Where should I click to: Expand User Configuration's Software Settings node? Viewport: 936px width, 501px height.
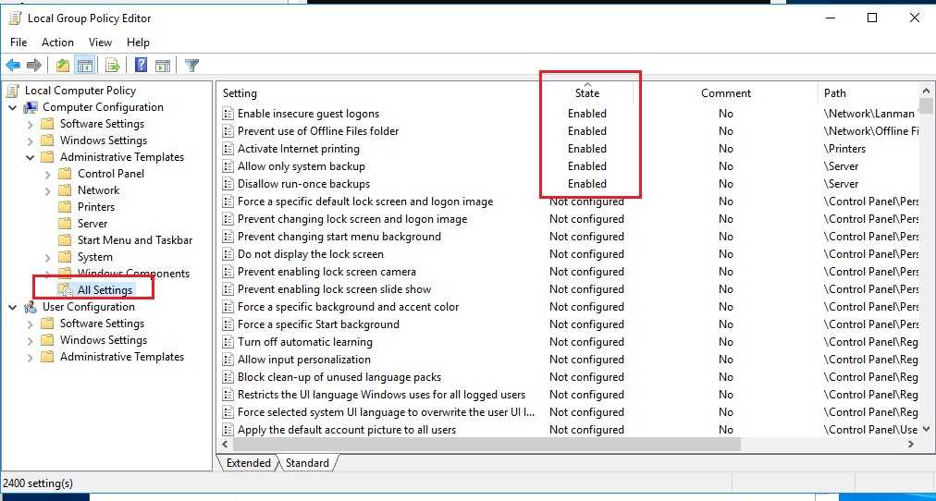coord(30,324)
